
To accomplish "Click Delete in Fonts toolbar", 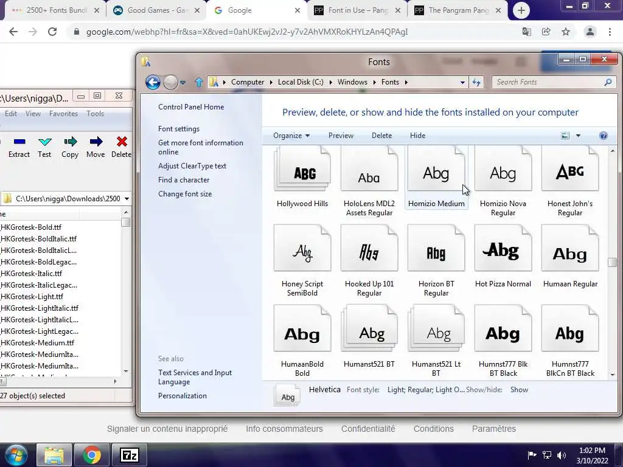I will [381, 136].
